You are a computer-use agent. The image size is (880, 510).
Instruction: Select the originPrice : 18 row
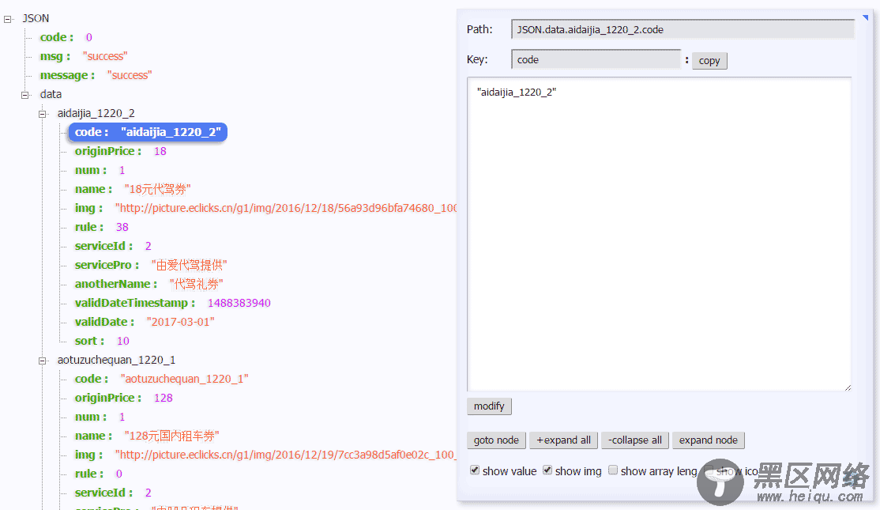click(x=121, y=151)
